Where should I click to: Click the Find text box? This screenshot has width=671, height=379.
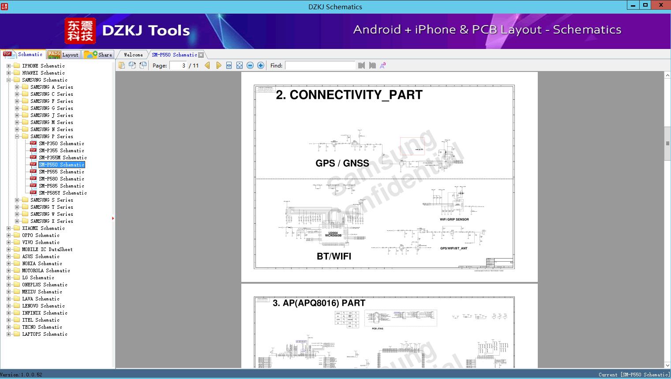[320, 65]
